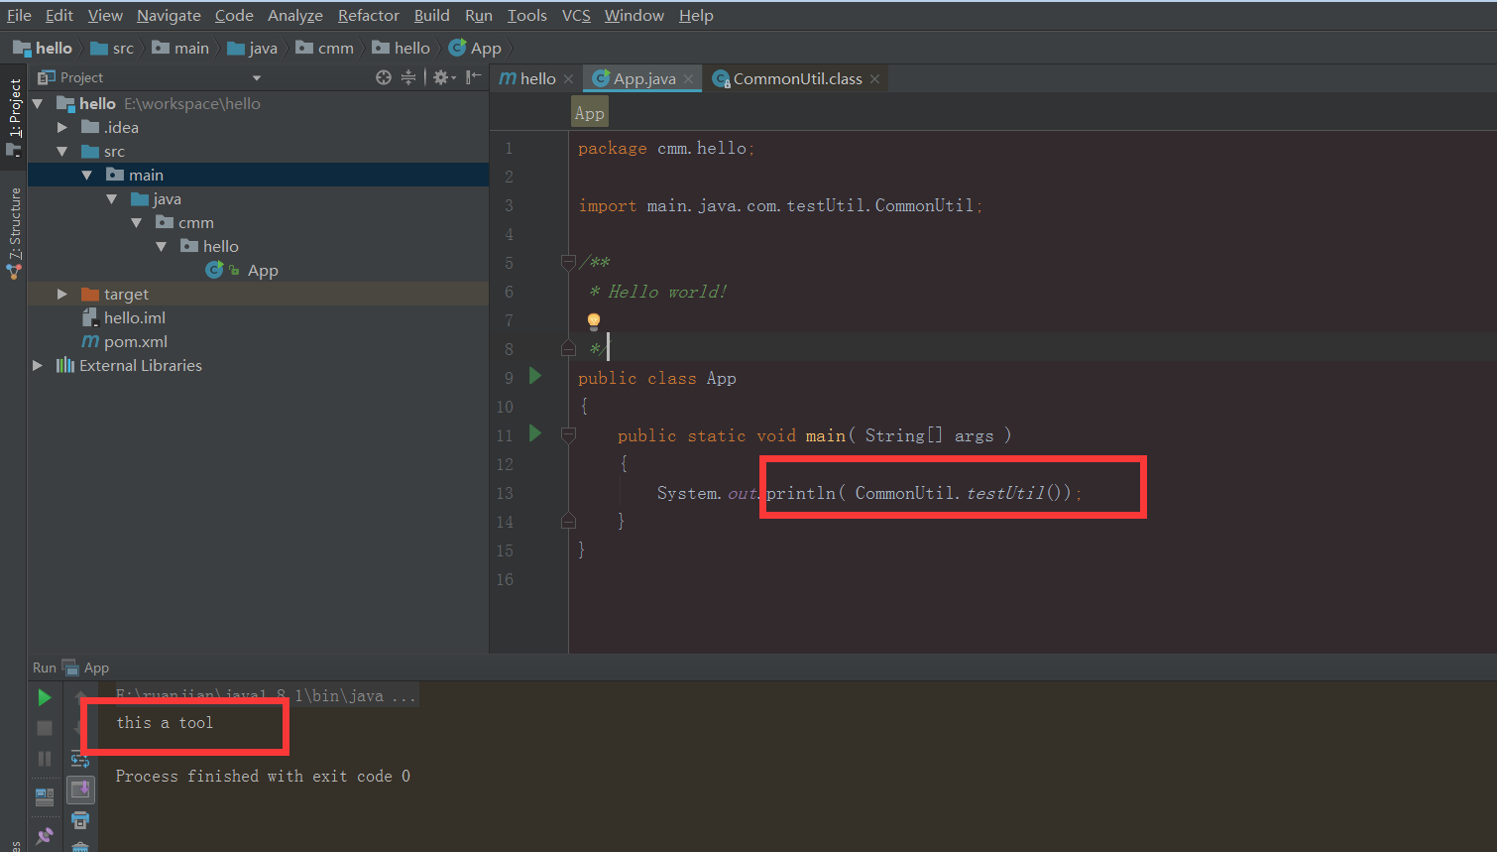Click the src breadcrumb in navigation bar
Image resolution: width=1497 pixels, height=852 pixels.
112,48
